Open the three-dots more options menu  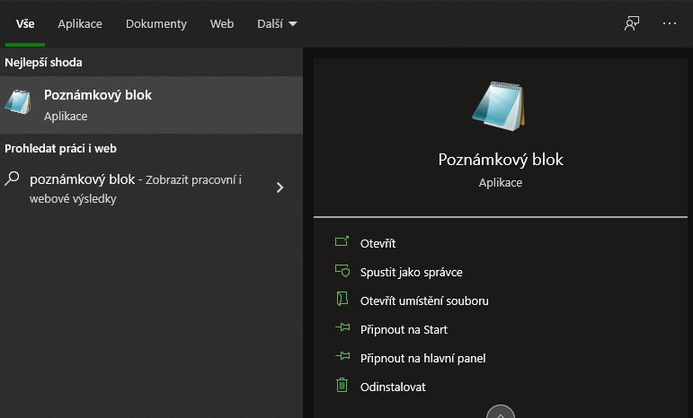pyautogui.click(x=670, y=23)
